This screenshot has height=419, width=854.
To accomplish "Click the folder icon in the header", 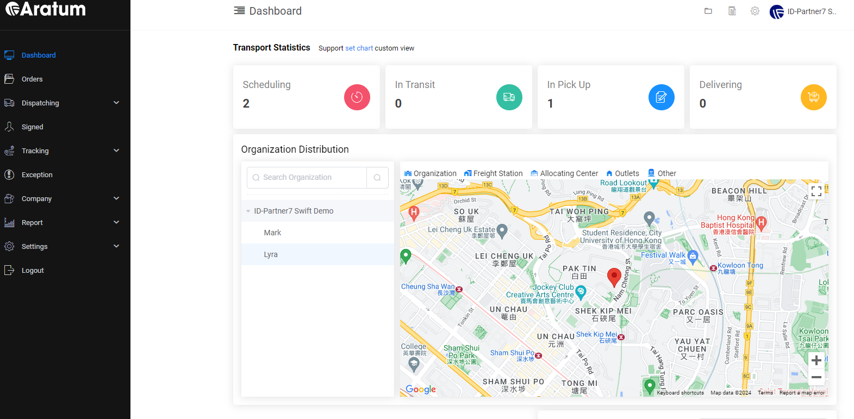I will coord(708,11).
